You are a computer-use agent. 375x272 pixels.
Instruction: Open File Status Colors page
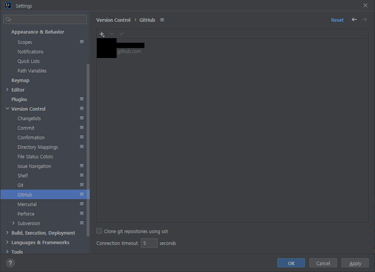35,156
